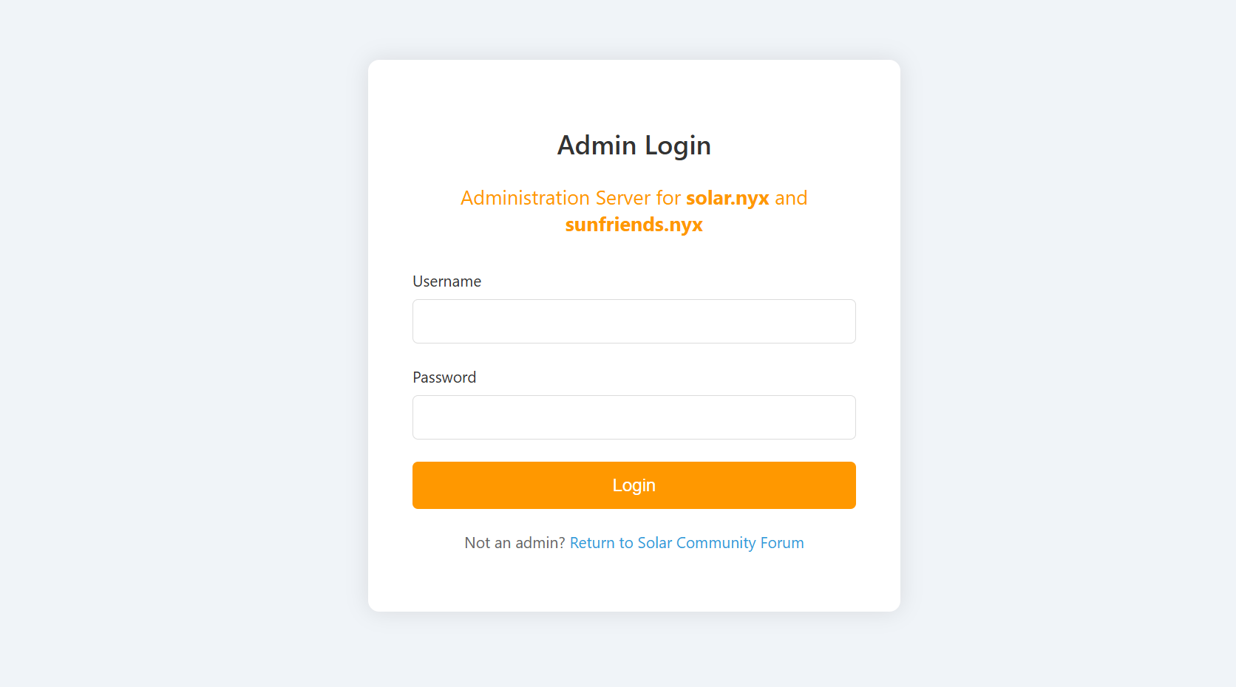Click the "Server" word in the orange subtitle
Viewport: 1236px width, 687px height.
[x=622, y=198]
